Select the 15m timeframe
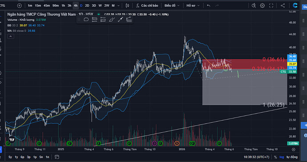 point(38,5)
